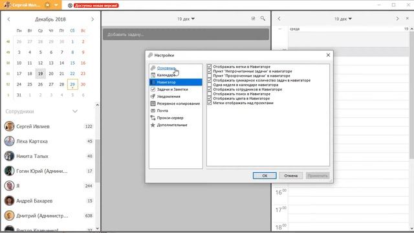Image resolution: width=414 pixels, height=233 pixels.
Task: Open the task list '19 дек' date dropdown
Action: tap(186, 19)
